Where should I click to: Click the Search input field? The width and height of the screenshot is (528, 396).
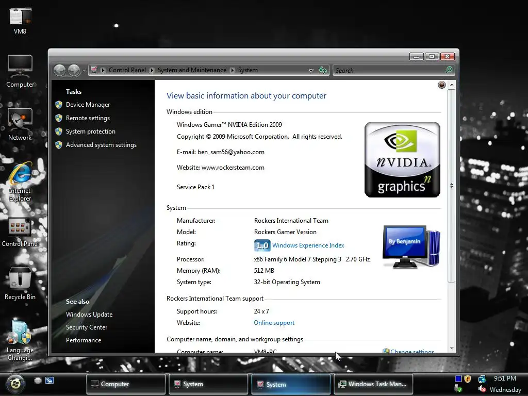pos(389,70)
